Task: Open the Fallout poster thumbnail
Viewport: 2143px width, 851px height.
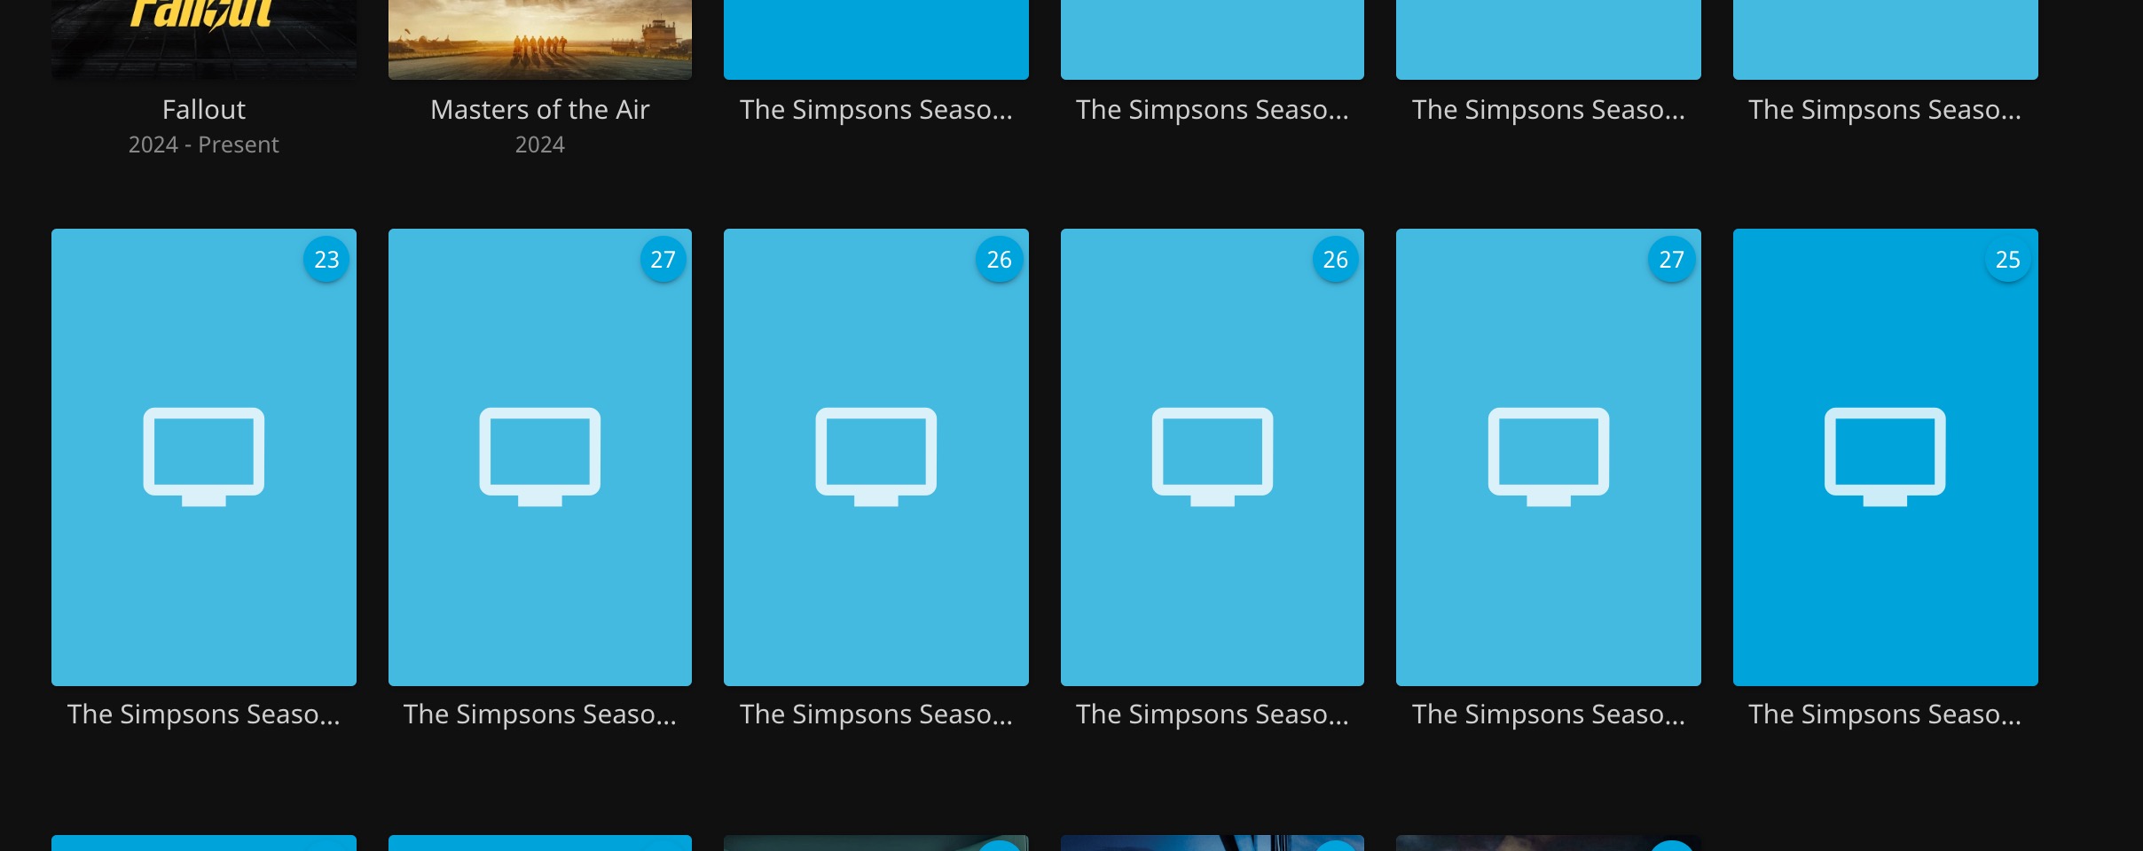Action: (203, 37)
